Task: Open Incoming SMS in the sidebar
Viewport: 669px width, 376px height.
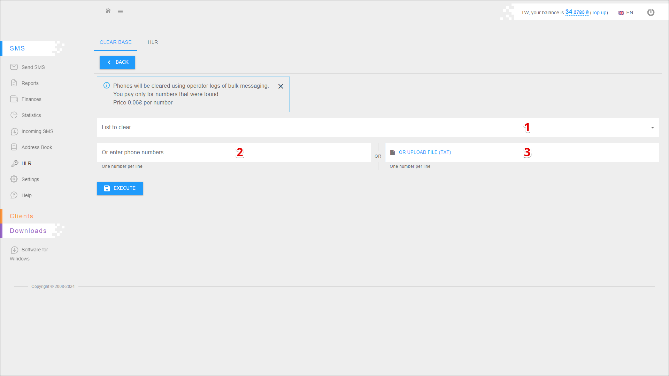Action: coord(37,131)
